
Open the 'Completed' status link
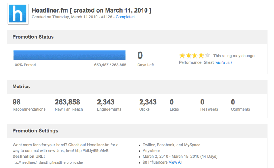[x=125, y=17]
